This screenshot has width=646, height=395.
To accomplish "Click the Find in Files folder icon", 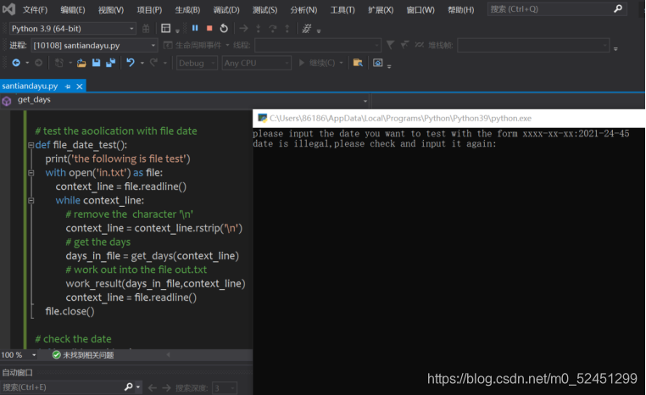I will [x=358, y=63].
